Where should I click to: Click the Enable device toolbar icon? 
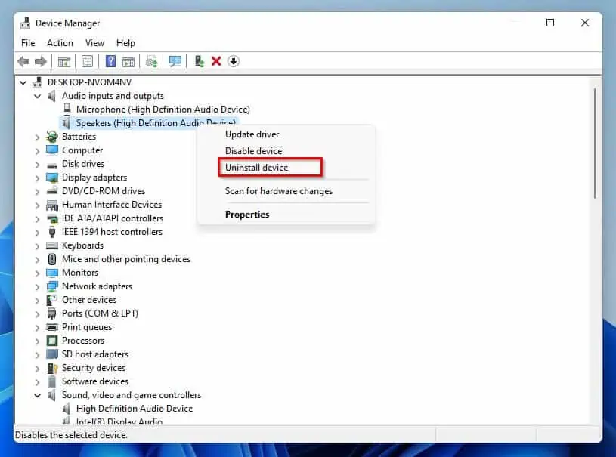(x=200, y=61)
